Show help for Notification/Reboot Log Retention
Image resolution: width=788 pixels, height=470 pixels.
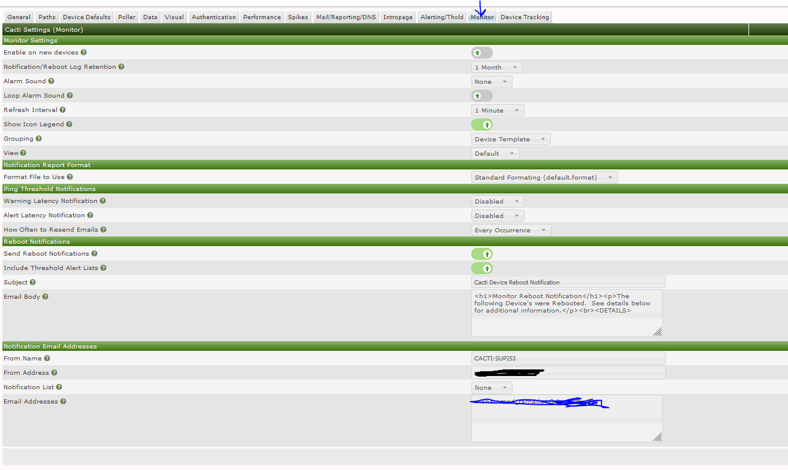pyautogui.click(x=121, y=67)
